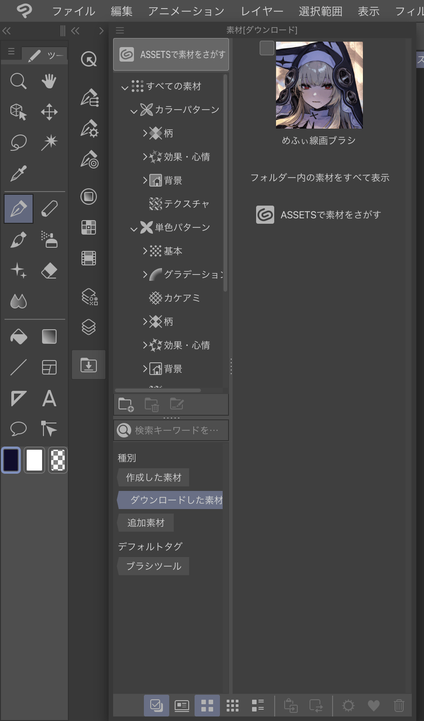Select the Fill bucket tool
424x721 pixels.
19,336
